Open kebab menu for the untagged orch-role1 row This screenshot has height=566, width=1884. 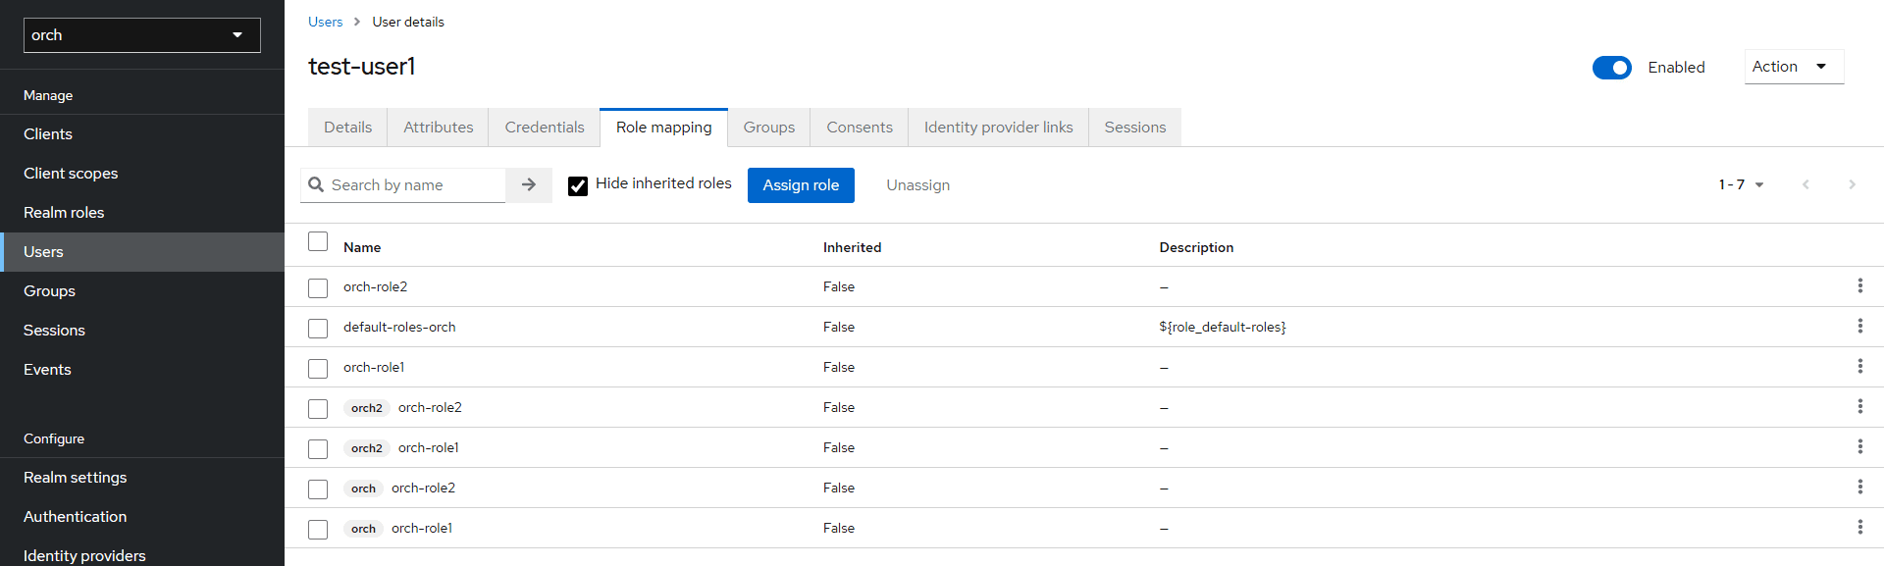pos(1859,367)
